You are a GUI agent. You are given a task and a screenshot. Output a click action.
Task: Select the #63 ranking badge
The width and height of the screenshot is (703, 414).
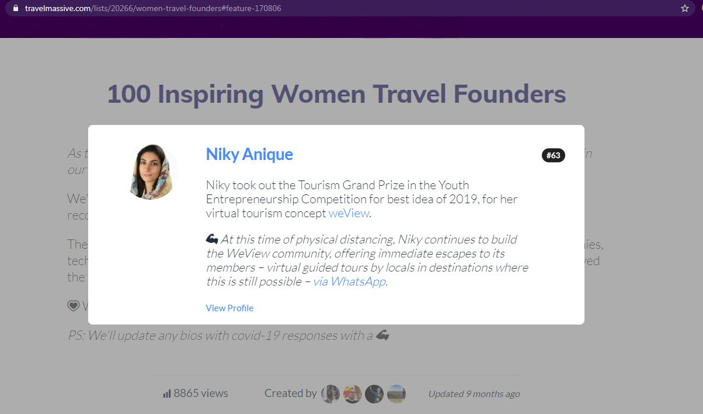click(x=553, y=155)
